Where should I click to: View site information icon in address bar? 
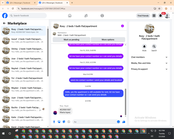click(x=18, y=8)
